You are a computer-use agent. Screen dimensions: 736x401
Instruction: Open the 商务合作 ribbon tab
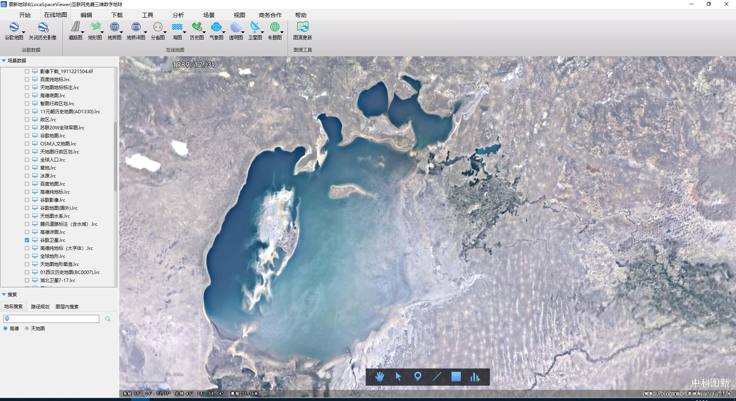[270, 15]
